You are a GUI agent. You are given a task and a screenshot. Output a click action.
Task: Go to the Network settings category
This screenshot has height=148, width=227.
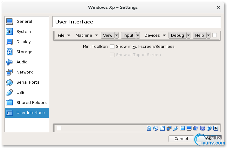(24, 72)
